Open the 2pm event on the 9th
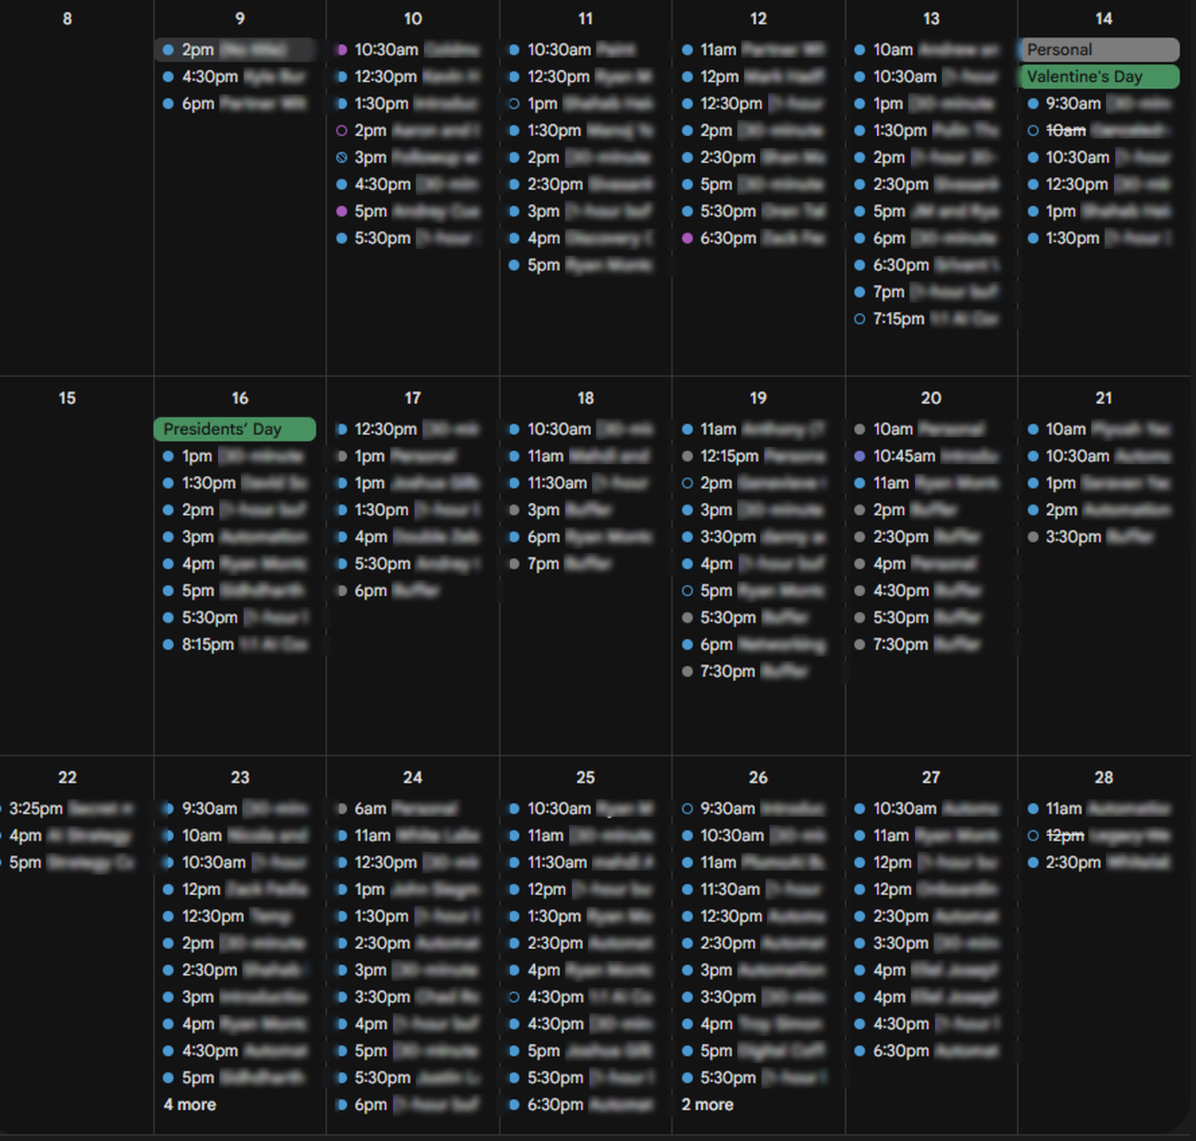This screenshot has height=1141, width=1196. click(x=235, y=50)
